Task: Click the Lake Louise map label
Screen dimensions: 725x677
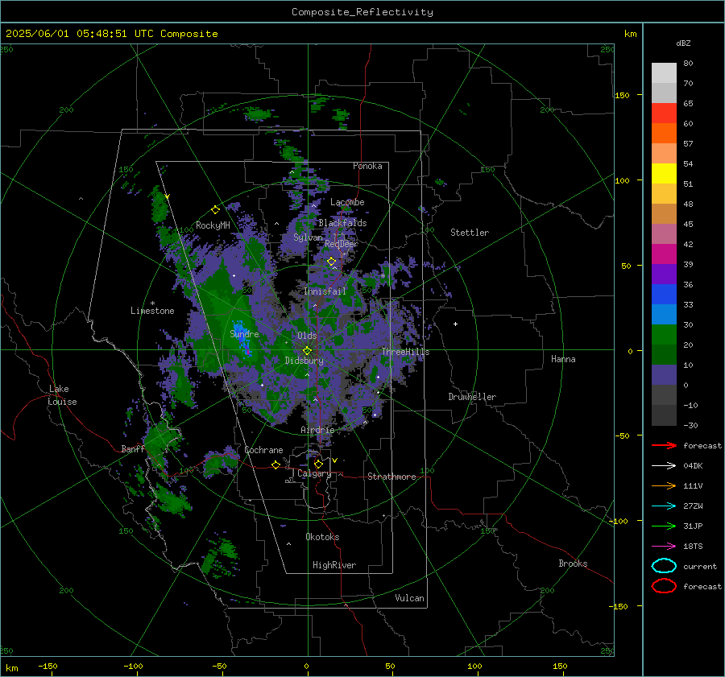Action: 62,395
